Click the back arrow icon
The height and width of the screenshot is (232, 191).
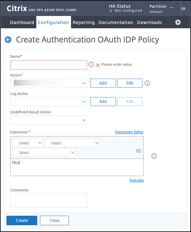[8, 40]
